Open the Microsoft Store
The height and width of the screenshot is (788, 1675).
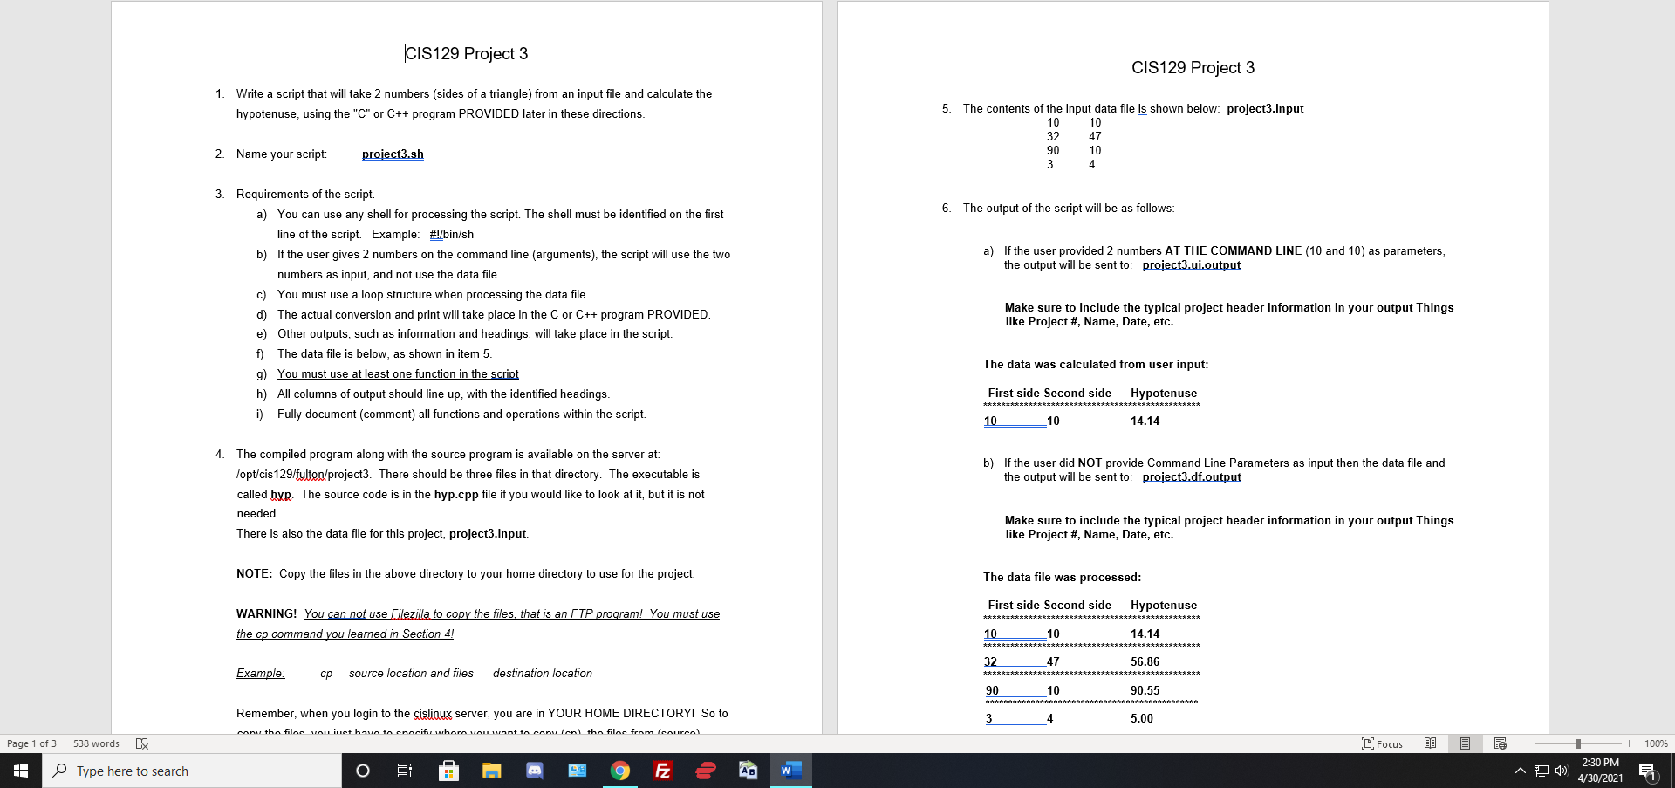tap(448, 771)
